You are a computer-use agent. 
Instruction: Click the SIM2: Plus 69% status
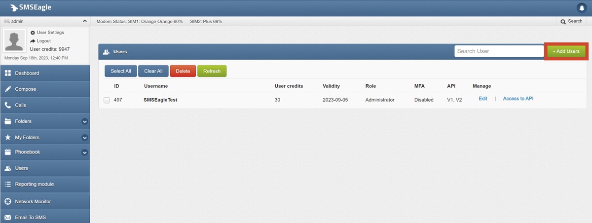point(206,22)
